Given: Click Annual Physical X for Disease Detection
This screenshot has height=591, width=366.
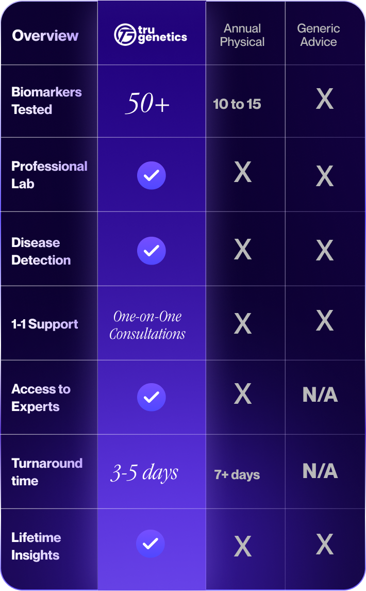Looking at the screenshot, I should [243, 250].
